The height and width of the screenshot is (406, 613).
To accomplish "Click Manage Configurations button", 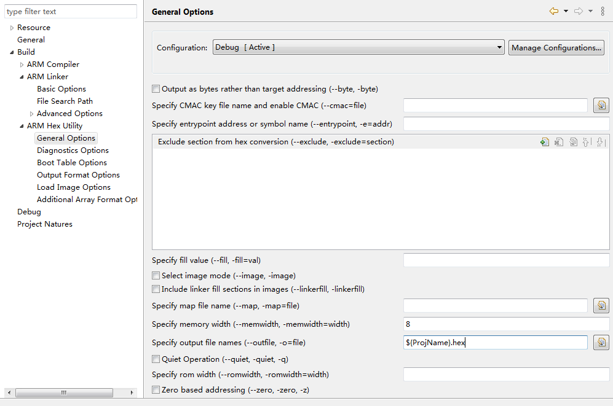I will [556, 48].
